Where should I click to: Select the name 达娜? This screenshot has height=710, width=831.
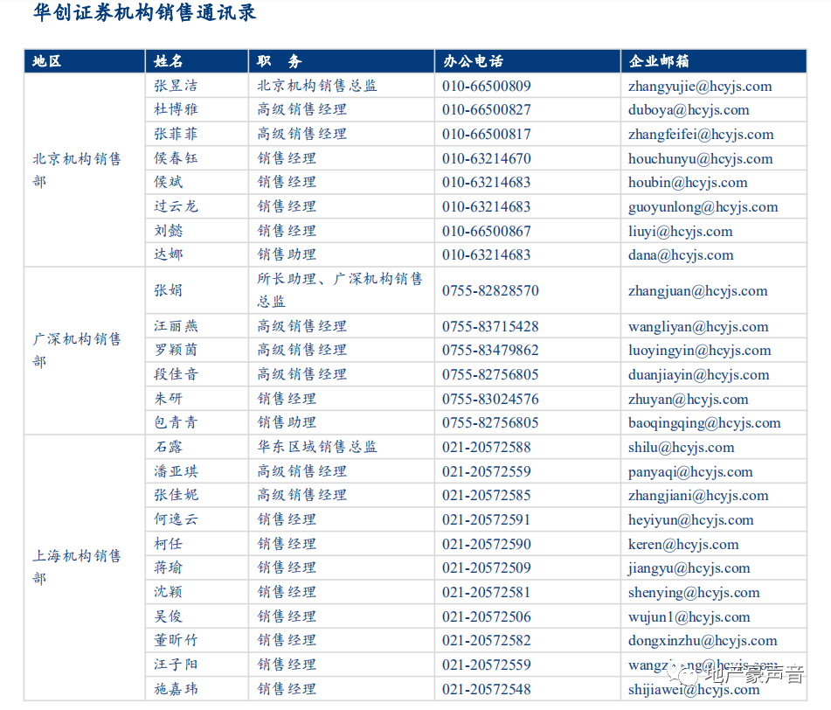coord(169,254)
